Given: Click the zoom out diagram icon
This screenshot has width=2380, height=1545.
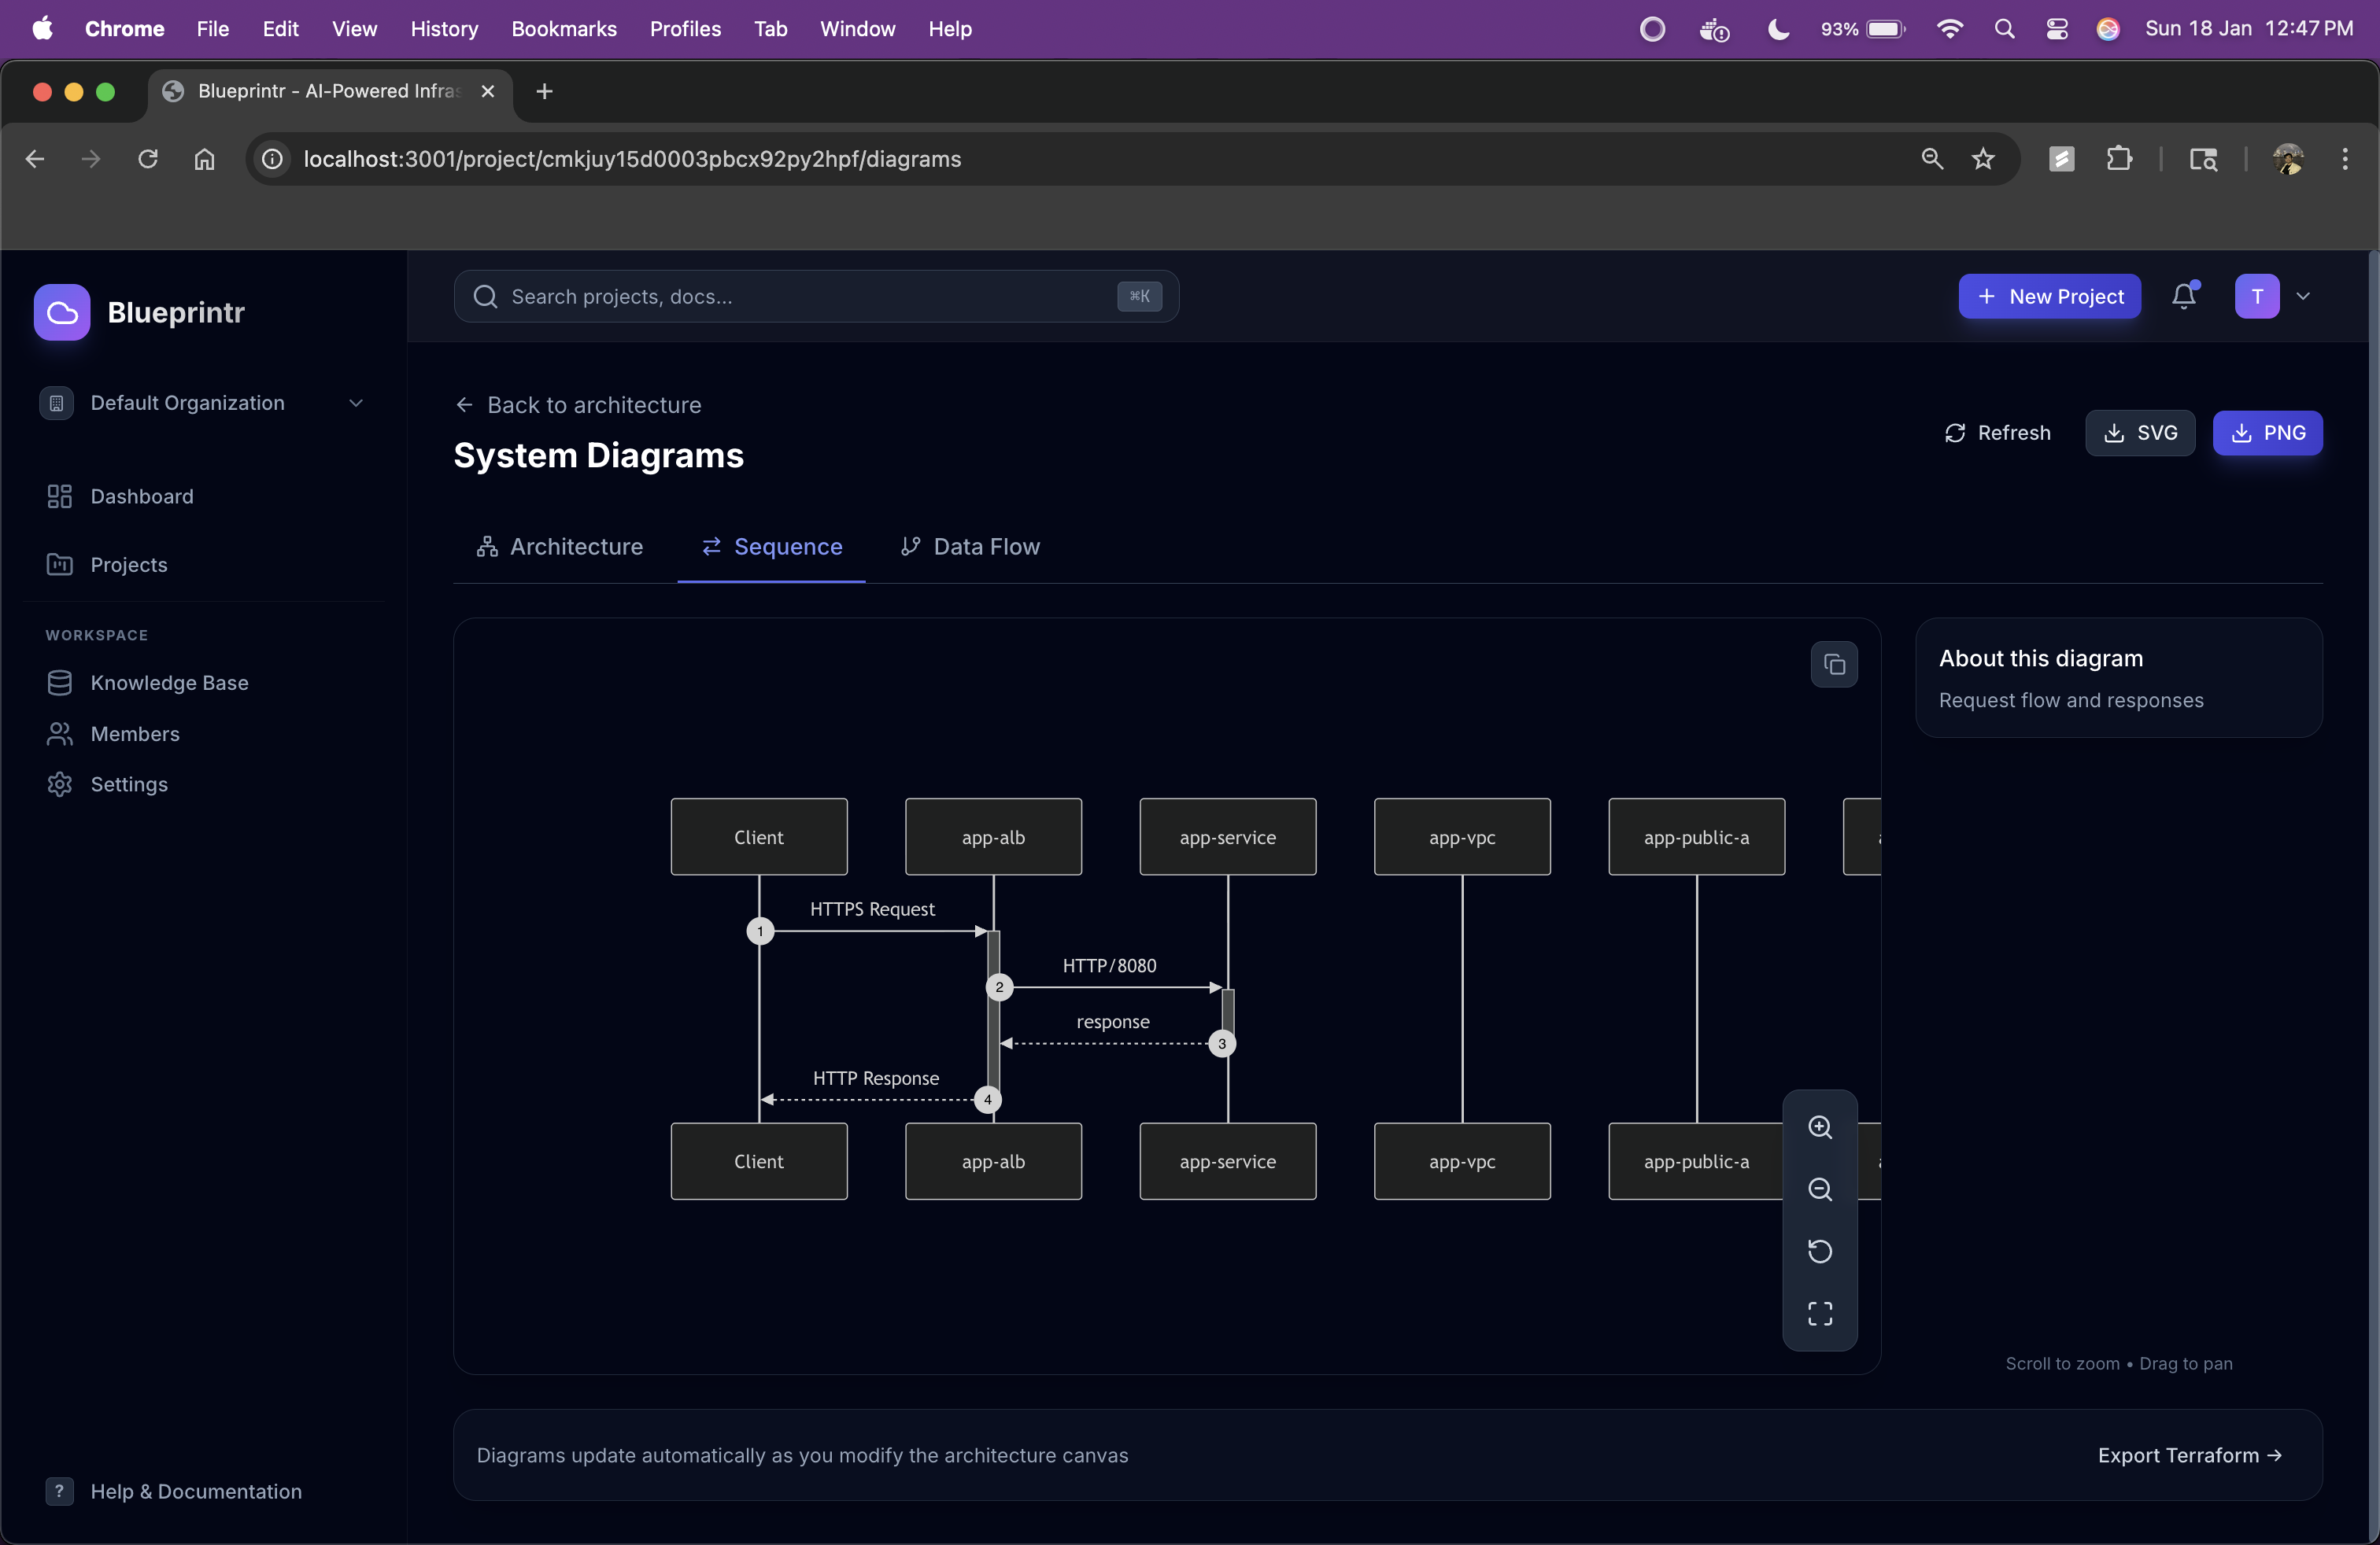Looking at the screenshot, I should pos(1820,1189).
